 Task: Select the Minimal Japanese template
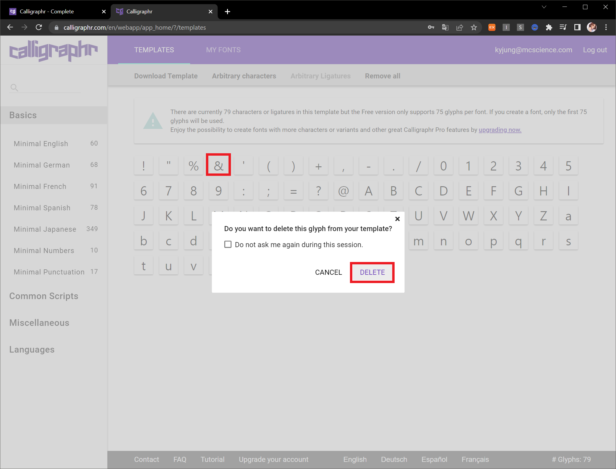tap(45, 229)
